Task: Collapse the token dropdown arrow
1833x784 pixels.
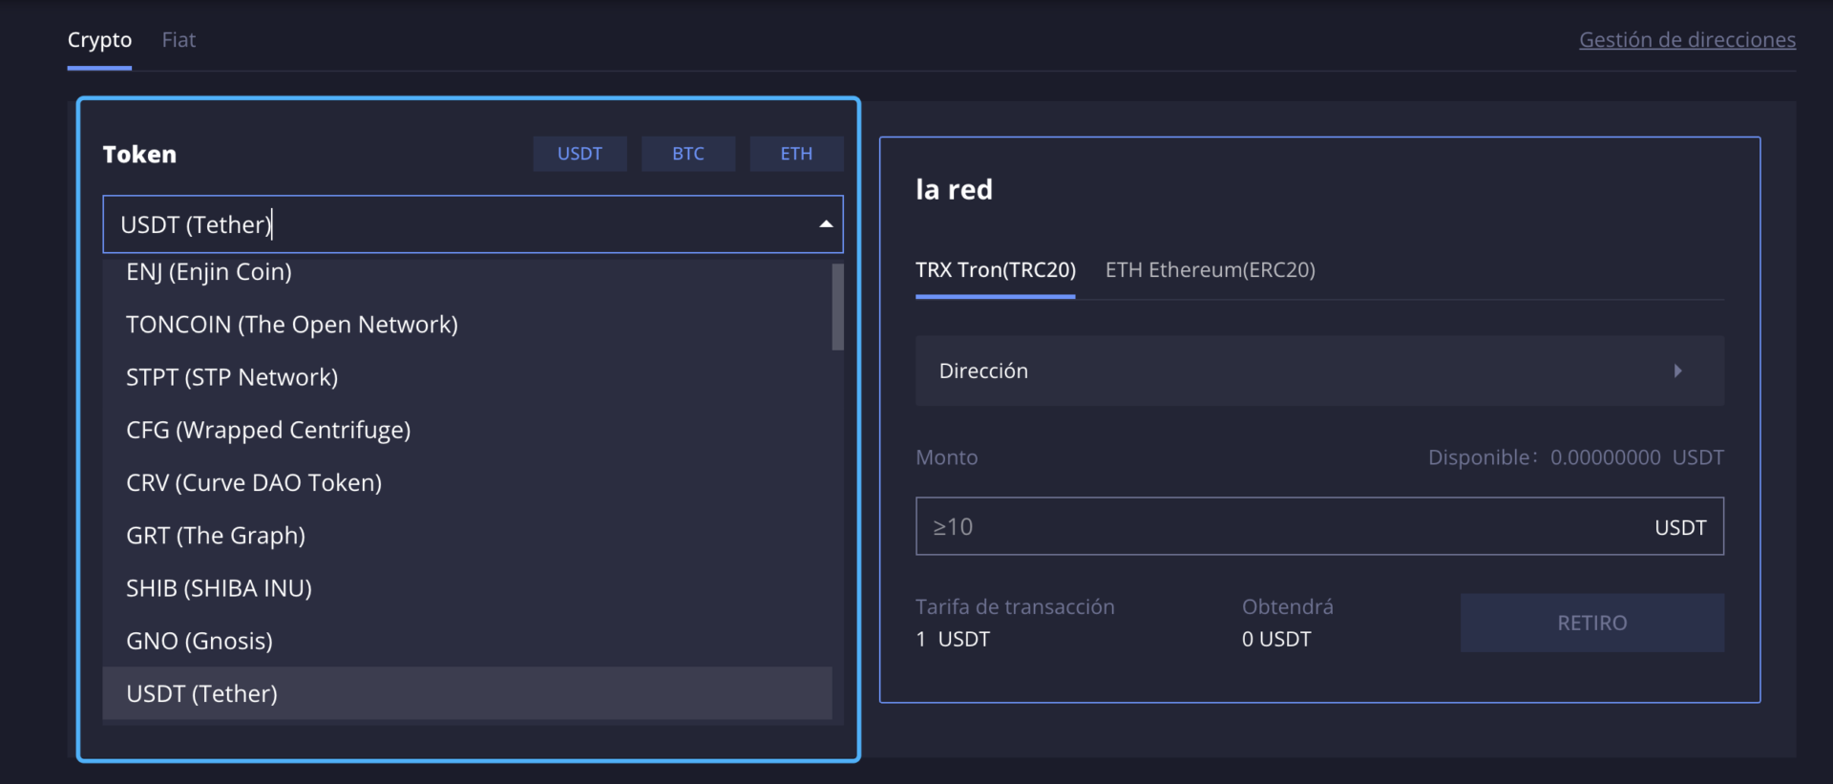Action: 826,224
